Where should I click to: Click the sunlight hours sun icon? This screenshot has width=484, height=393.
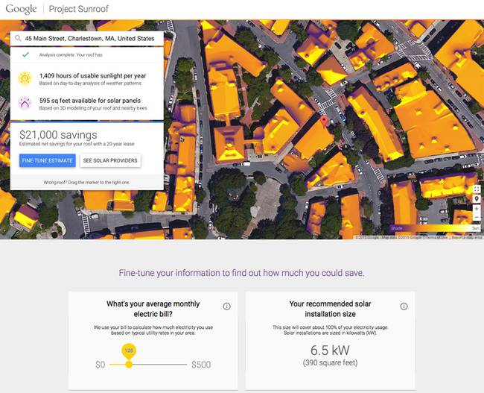pos(25,78)
